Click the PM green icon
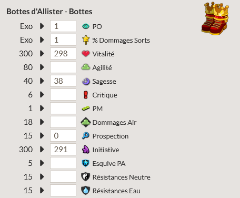240x198 pixels. click(86, 108)
